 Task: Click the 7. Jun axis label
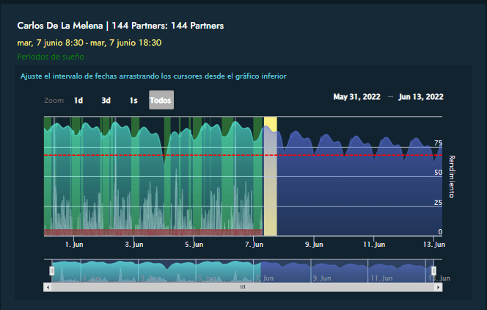[x=254, y=245]
